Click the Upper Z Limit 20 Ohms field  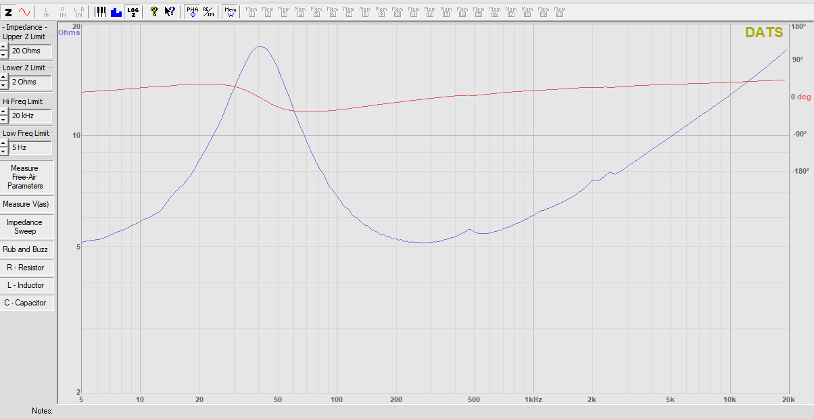click(x=30, y=51)
